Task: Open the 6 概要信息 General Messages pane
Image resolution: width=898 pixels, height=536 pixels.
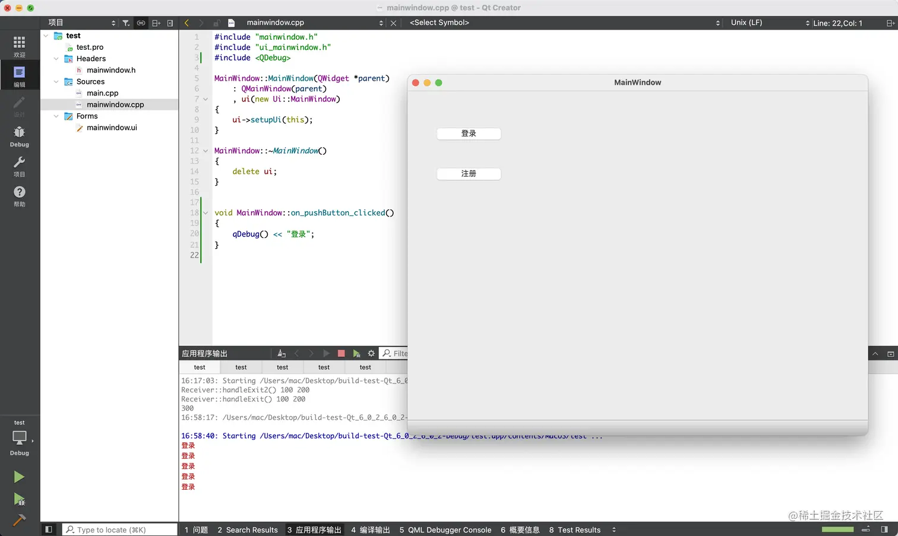Action: coord(520,529)
